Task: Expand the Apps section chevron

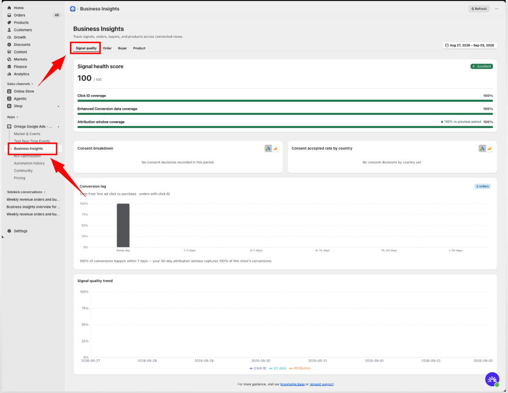Action: click(x=17, y=117)
